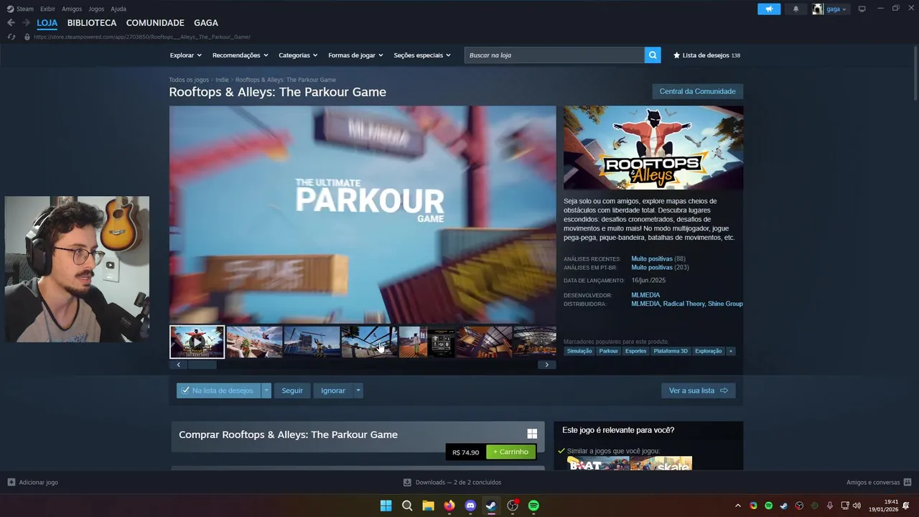Open Discord from taskbar
919x517 pixels.
(470, 506)
